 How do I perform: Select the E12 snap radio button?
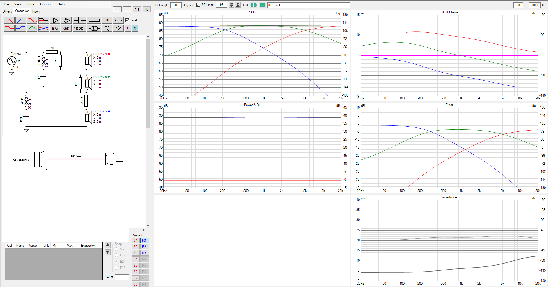[x=117, y=255]
